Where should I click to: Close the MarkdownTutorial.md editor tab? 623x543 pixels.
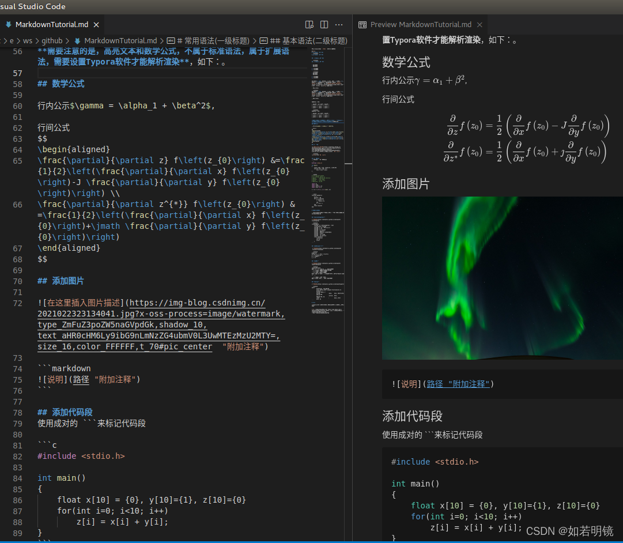(96, 25)
